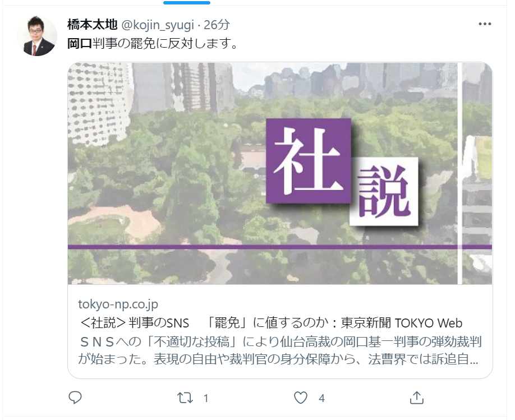Click the tweet text 岡口判事の罷免に反対します

click(153, 43)
